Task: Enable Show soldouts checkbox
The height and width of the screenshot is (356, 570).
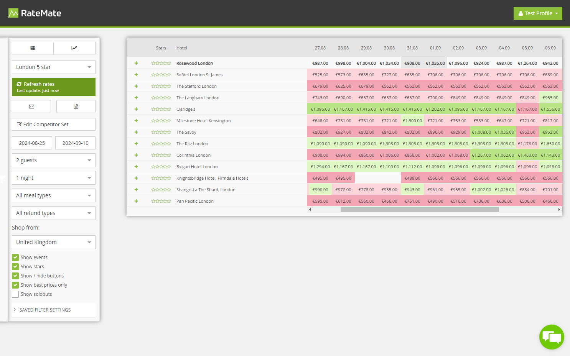Action: pos(15,294)
